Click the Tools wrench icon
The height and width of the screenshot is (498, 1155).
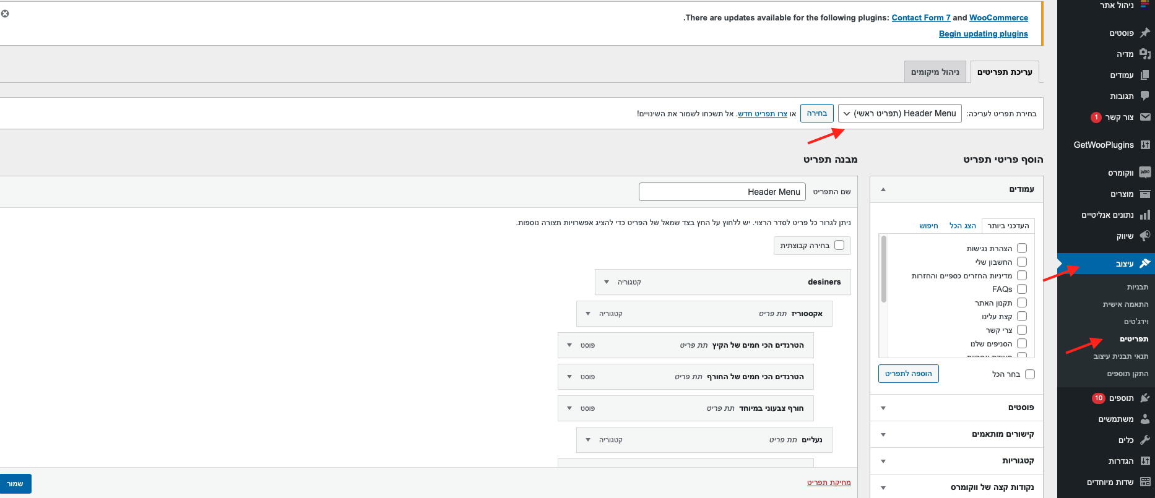1144,440
